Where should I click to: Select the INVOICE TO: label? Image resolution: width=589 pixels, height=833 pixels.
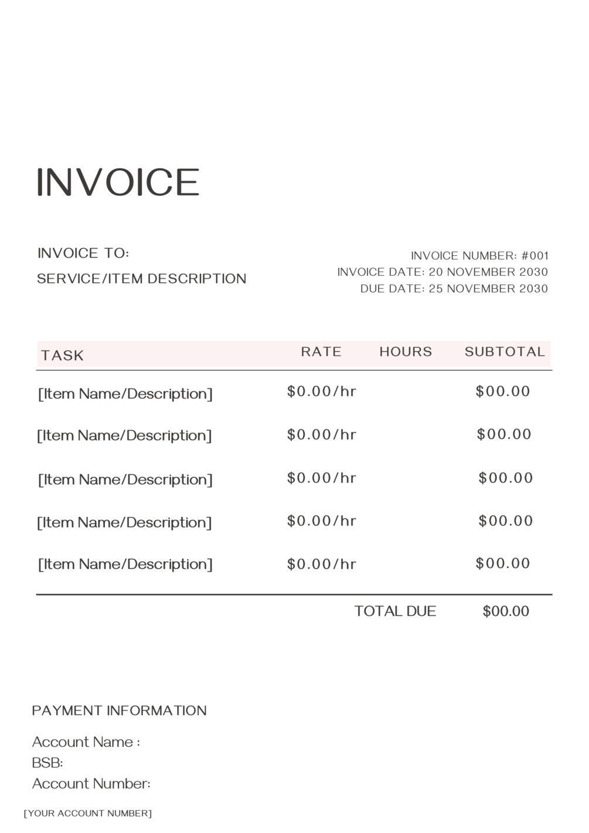coord(83,253)
